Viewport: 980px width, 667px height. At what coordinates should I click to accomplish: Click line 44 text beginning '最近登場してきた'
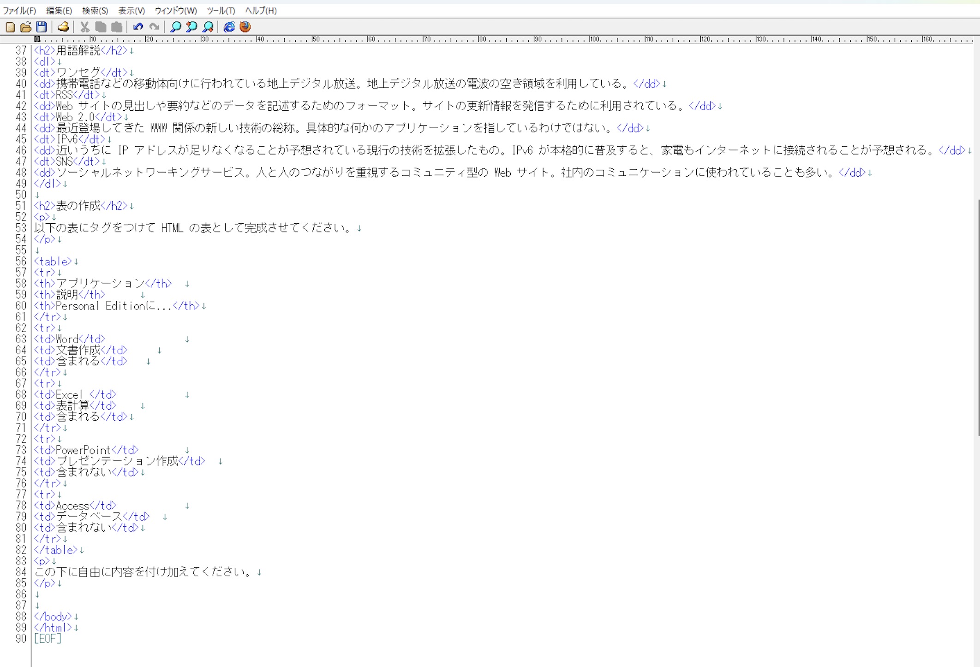pyautogui.click(x=342, y=128)
